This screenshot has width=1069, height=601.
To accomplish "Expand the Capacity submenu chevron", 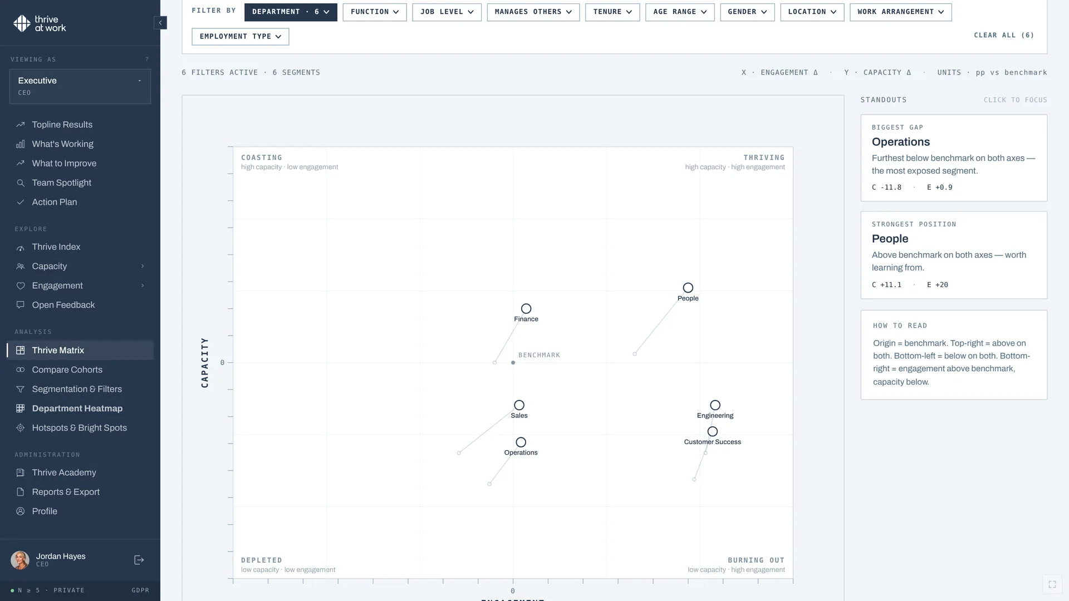I will pos(143,267).
